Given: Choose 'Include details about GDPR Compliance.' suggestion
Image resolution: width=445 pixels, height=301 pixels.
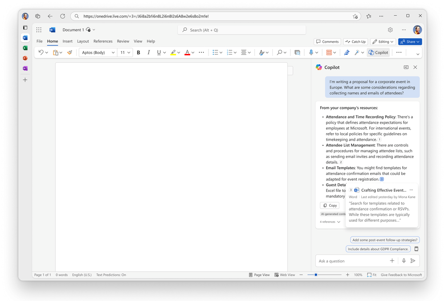Looking at the screenshot, I should 378,249.
